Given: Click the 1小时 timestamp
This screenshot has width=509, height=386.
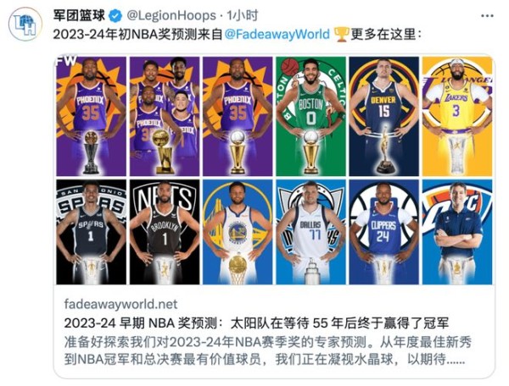Looking at the screenshot, I should 242,15.
